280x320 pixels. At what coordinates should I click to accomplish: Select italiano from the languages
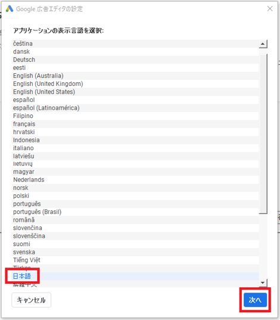pyautogui.click(x=135, y=148)
